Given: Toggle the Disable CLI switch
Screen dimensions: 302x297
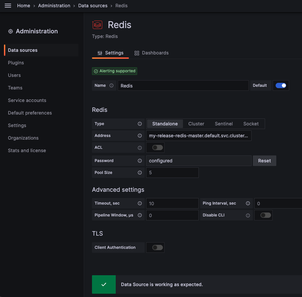Looking at the screenshot, I should (266, 215).
